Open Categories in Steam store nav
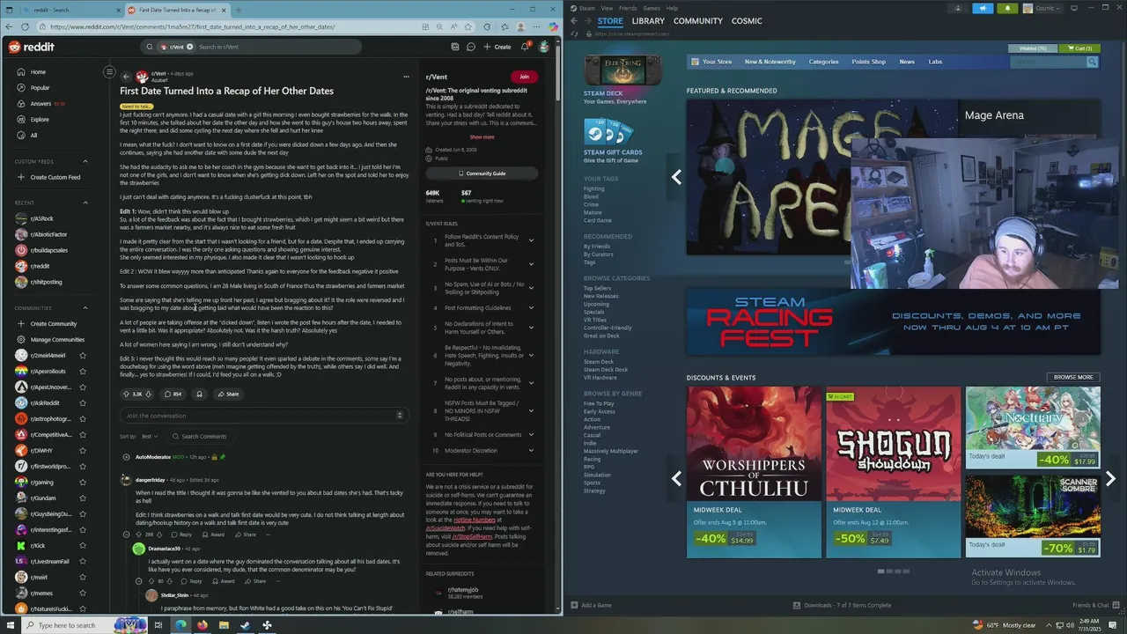Screen dimensions: 1127x634 click(x=824, y=62)
